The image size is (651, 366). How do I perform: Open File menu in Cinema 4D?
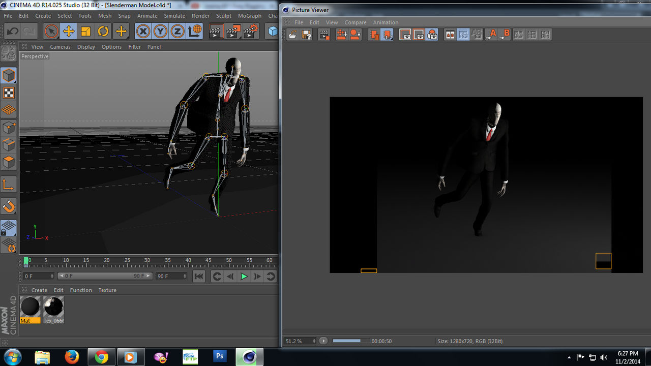(x=8, y=16)
